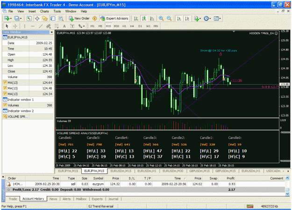Screen dimensions: 292x210
Task: Click the connection status bars indicator
Action: pos(250,206)
